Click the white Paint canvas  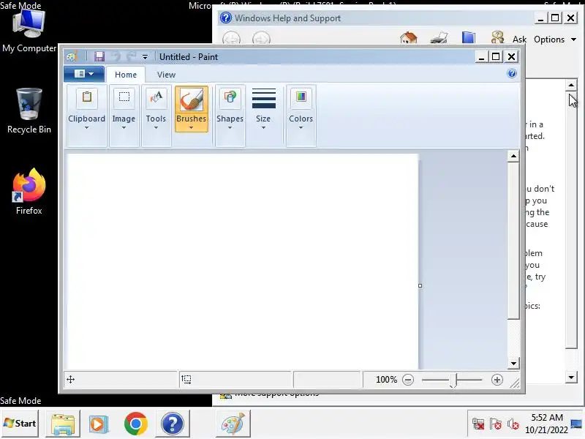[x=243, y=261]
